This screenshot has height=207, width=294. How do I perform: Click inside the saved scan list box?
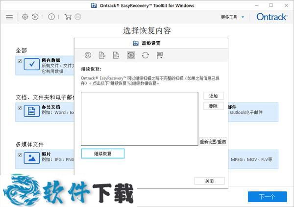point(140,119)
